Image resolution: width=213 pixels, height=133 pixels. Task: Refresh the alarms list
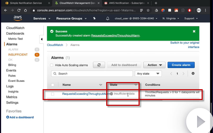coord(99,65)
